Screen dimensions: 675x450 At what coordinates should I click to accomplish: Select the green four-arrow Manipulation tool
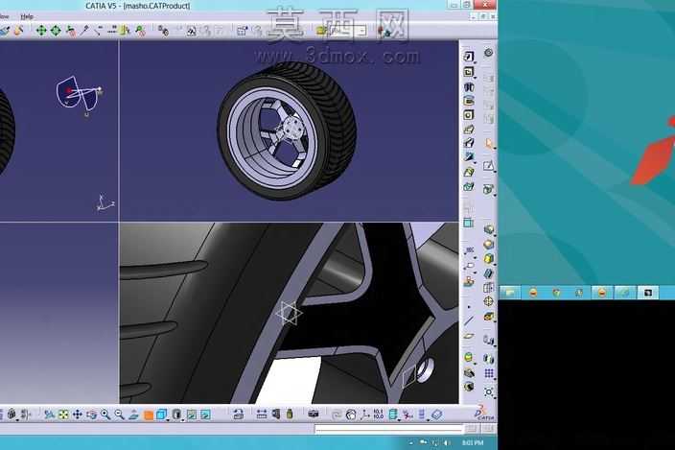pyautogui.click(x=41, y=31)
